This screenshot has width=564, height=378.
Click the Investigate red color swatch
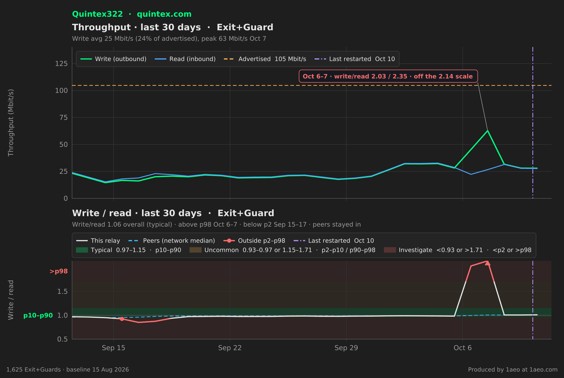click(390, 250)
